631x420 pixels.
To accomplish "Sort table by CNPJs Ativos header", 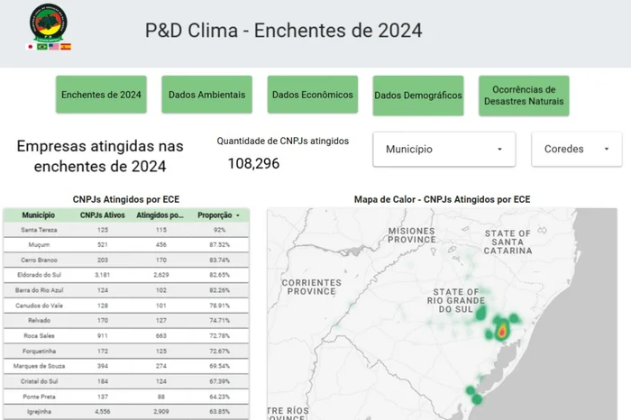I will [102, 215].
